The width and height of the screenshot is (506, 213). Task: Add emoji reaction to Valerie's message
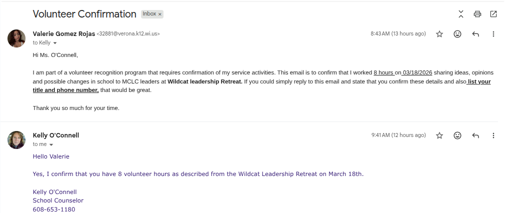pyautogui.click(x=457, y=34)
